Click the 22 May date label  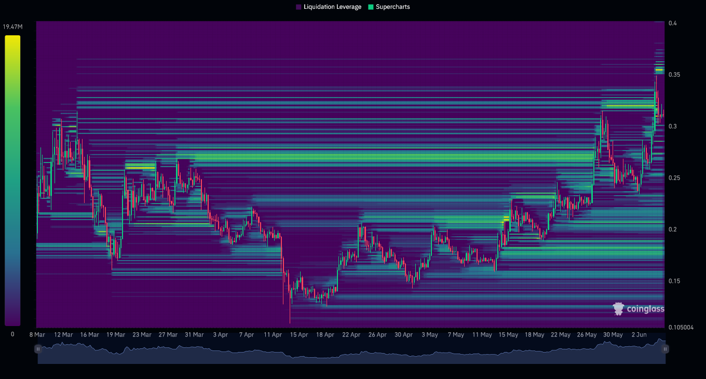tap(561, 335)
